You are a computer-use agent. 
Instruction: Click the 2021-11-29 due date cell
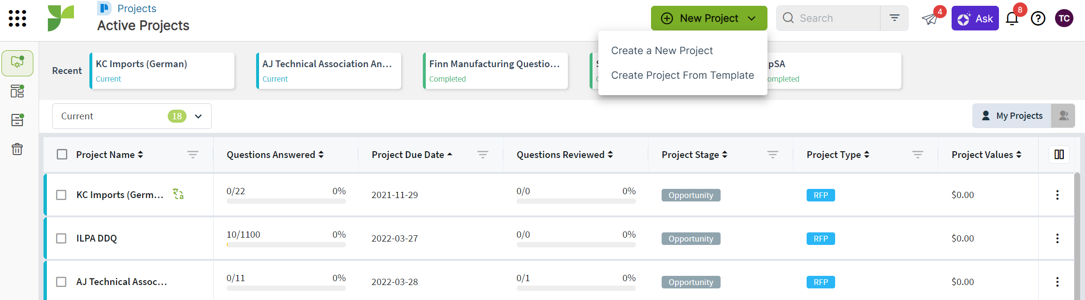click(x=394, y=195)
